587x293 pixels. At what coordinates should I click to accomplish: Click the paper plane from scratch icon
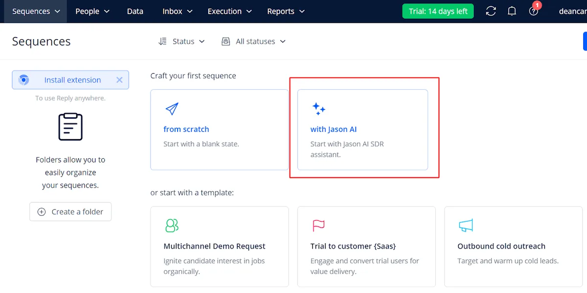point(172,109)
